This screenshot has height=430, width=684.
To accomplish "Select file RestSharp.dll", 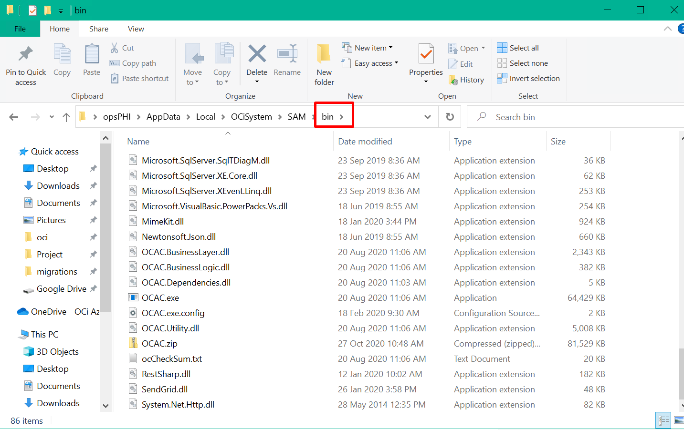I will click(x=166, y=374).
